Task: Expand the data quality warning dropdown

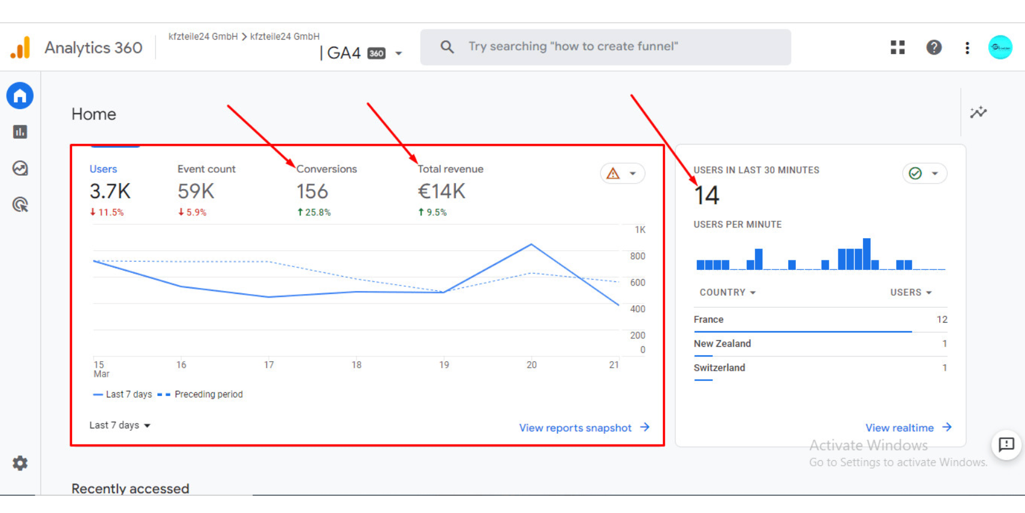Action: pos(623,173)
